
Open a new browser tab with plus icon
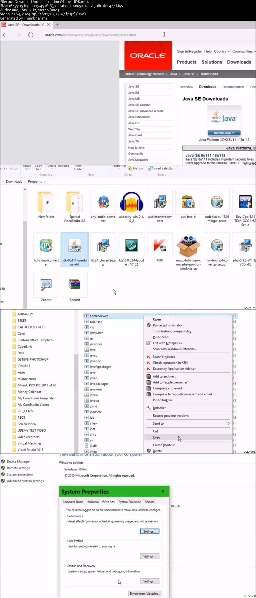coord(57,25)
